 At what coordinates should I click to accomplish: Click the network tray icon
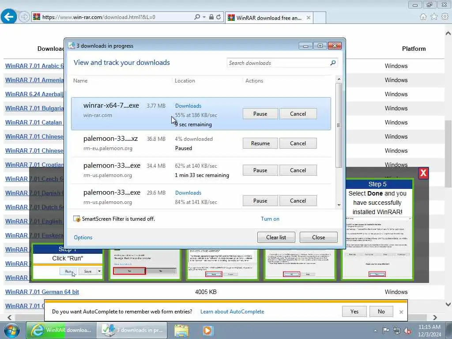pos(397,331)
